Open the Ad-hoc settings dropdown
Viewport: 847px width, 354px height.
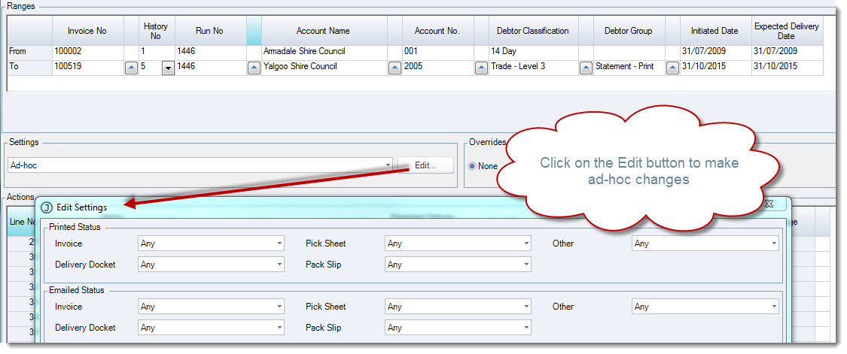pos(200,165)
